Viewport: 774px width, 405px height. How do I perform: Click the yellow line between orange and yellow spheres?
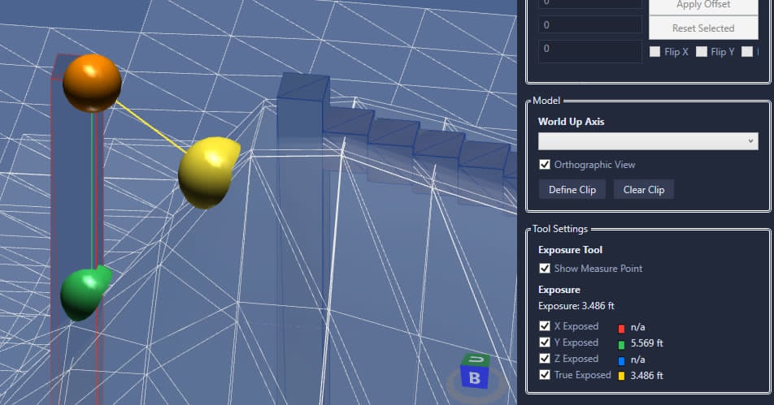(150, 127)
